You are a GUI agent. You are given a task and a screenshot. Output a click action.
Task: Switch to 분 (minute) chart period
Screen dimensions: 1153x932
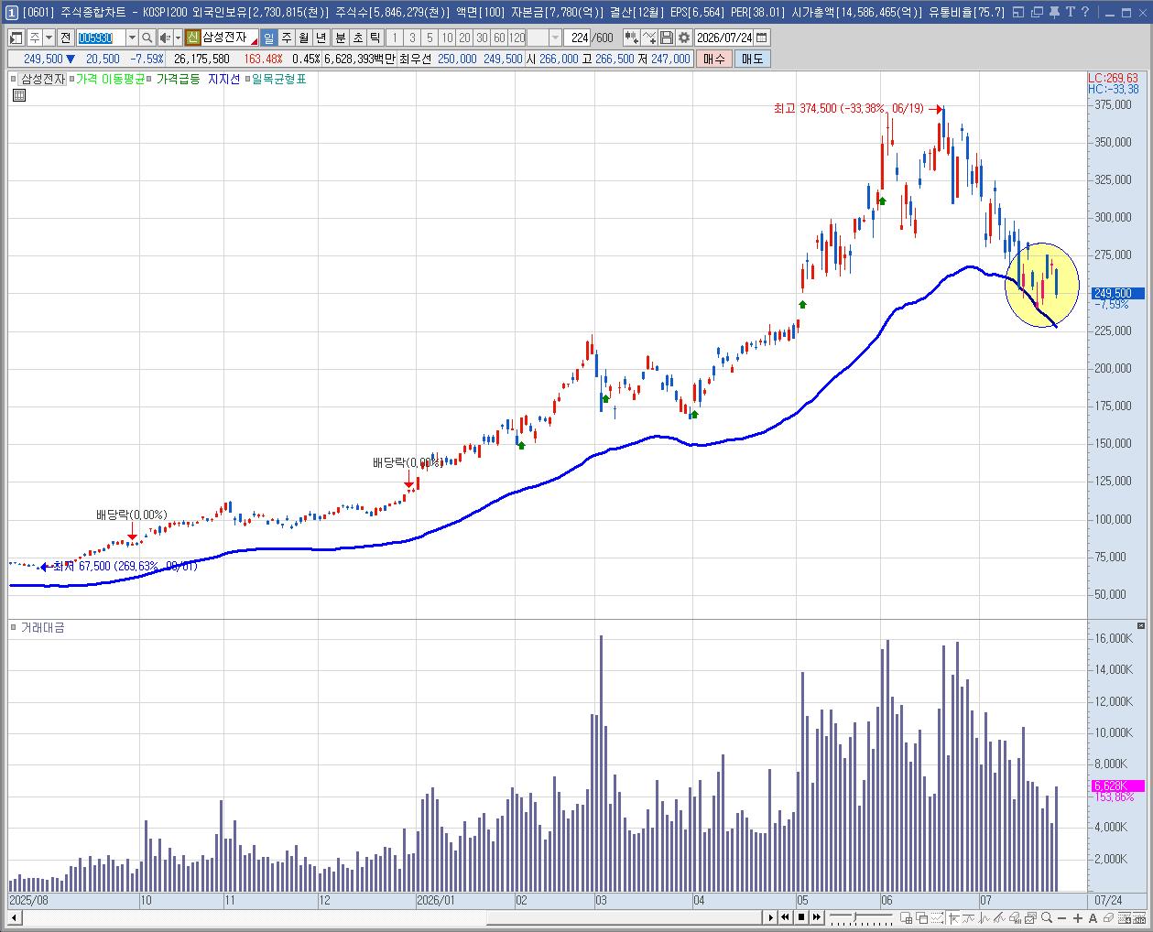tap(340, 38)
